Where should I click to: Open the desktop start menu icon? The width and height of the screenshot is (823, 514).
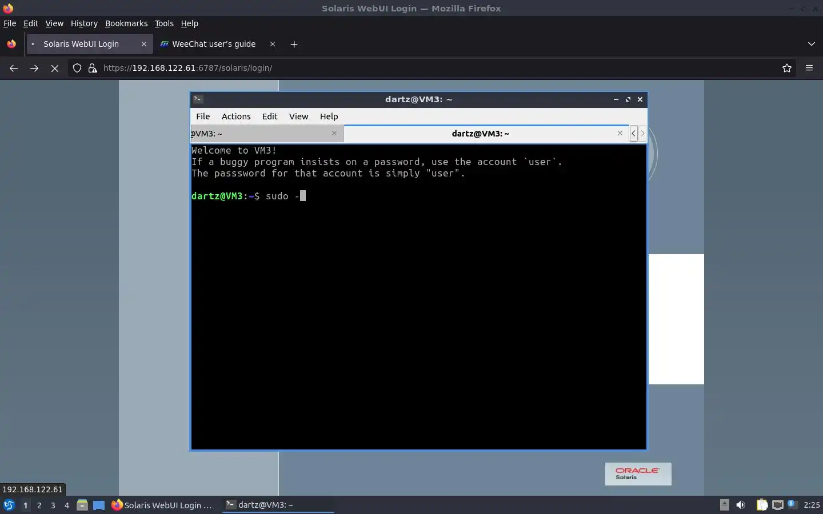tap(9, 505)
